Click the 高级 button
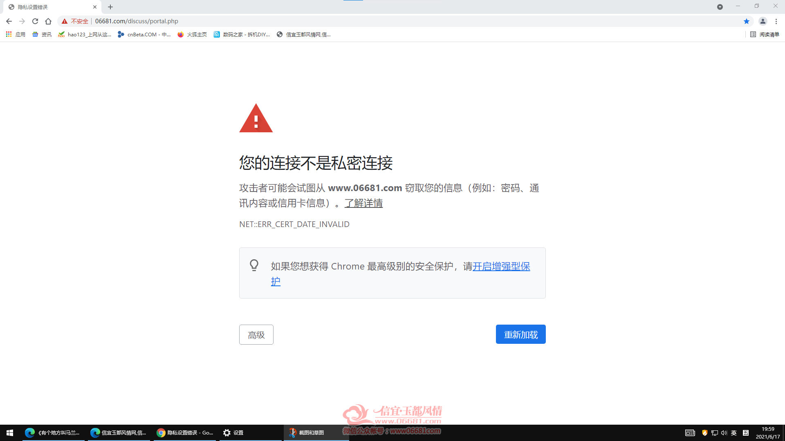Screen dimensions: 785x441 click(x=256, y=335)
